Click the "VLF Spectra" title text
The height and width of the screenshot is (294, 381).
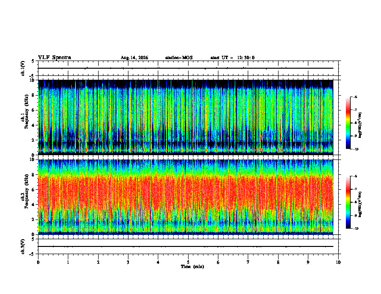(54, 58)
